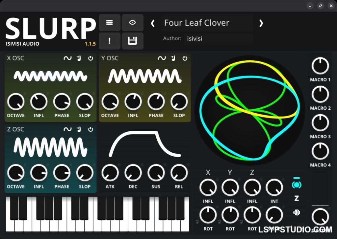Click the Author field showing isivisi
Viewport: 337px width, 239px height.
194,38
